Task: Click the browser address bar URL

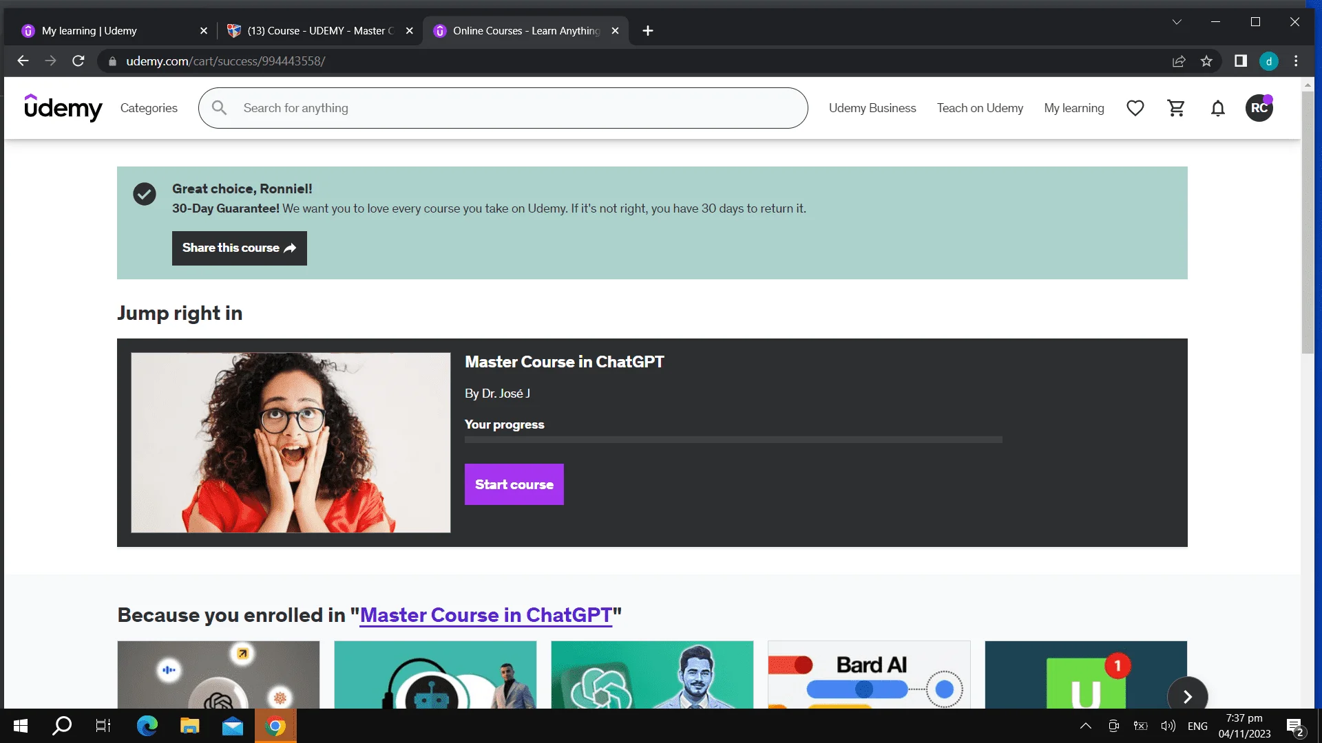Action: coord(226,61)
